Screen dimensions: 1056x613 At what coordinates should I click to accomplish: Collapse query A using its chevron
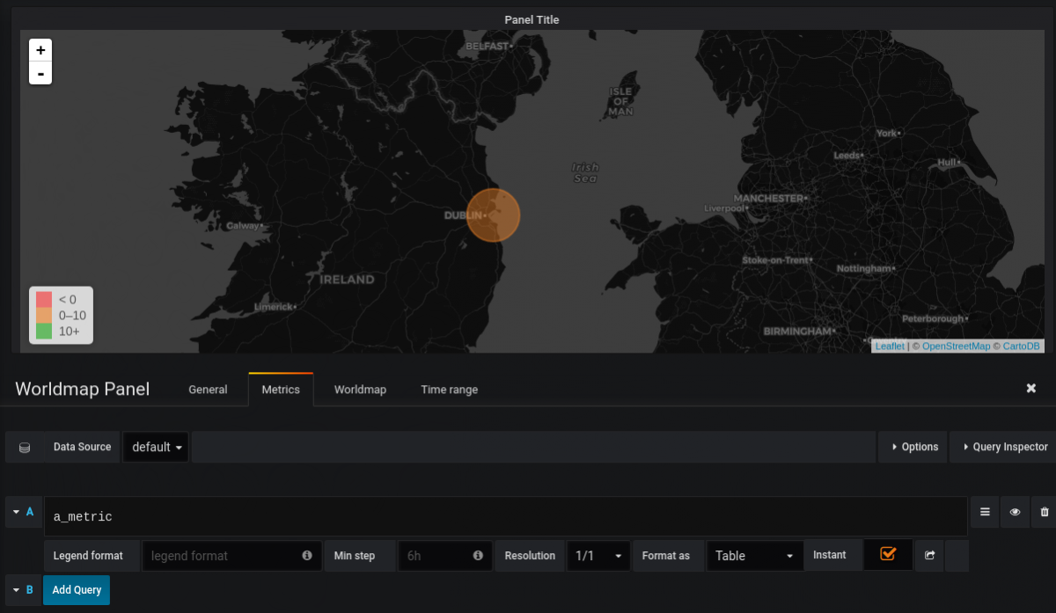coord(16,511)
